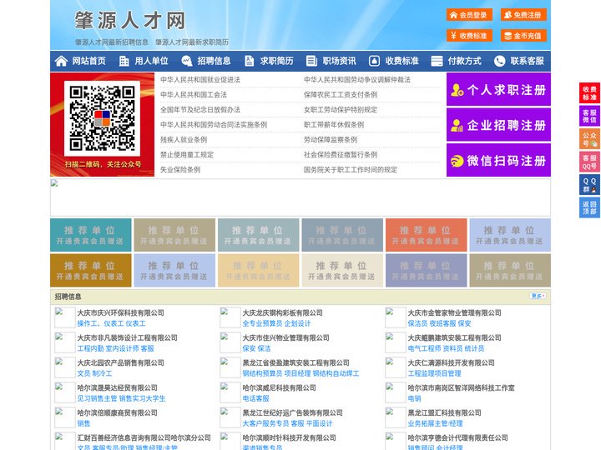Click the company logo for 哈尔滨威尼科技有限公司

pos(230,392)
